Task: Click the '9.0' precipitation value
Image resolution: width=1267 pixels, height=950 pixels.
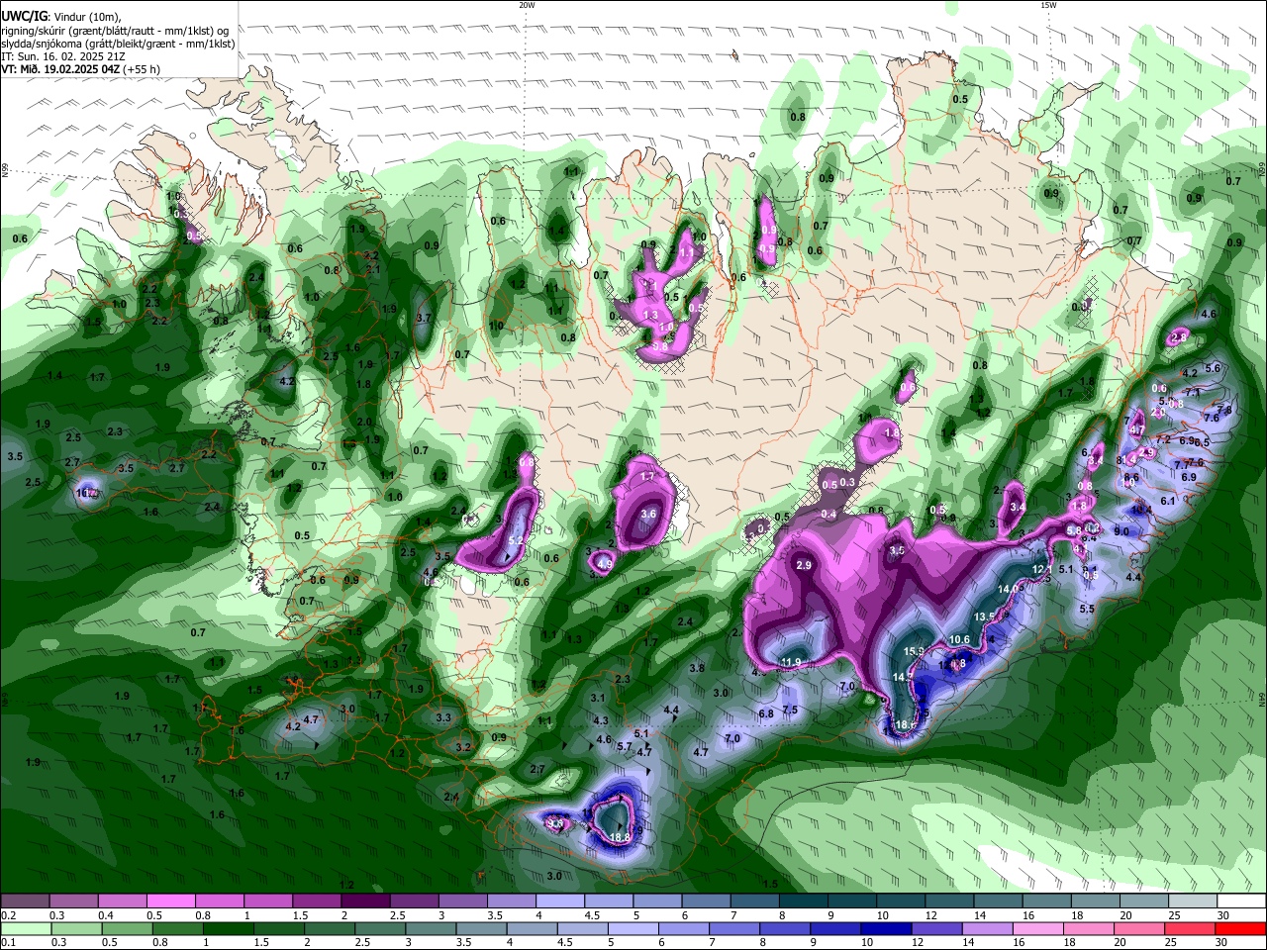Action: click(x=1121, y=531)
